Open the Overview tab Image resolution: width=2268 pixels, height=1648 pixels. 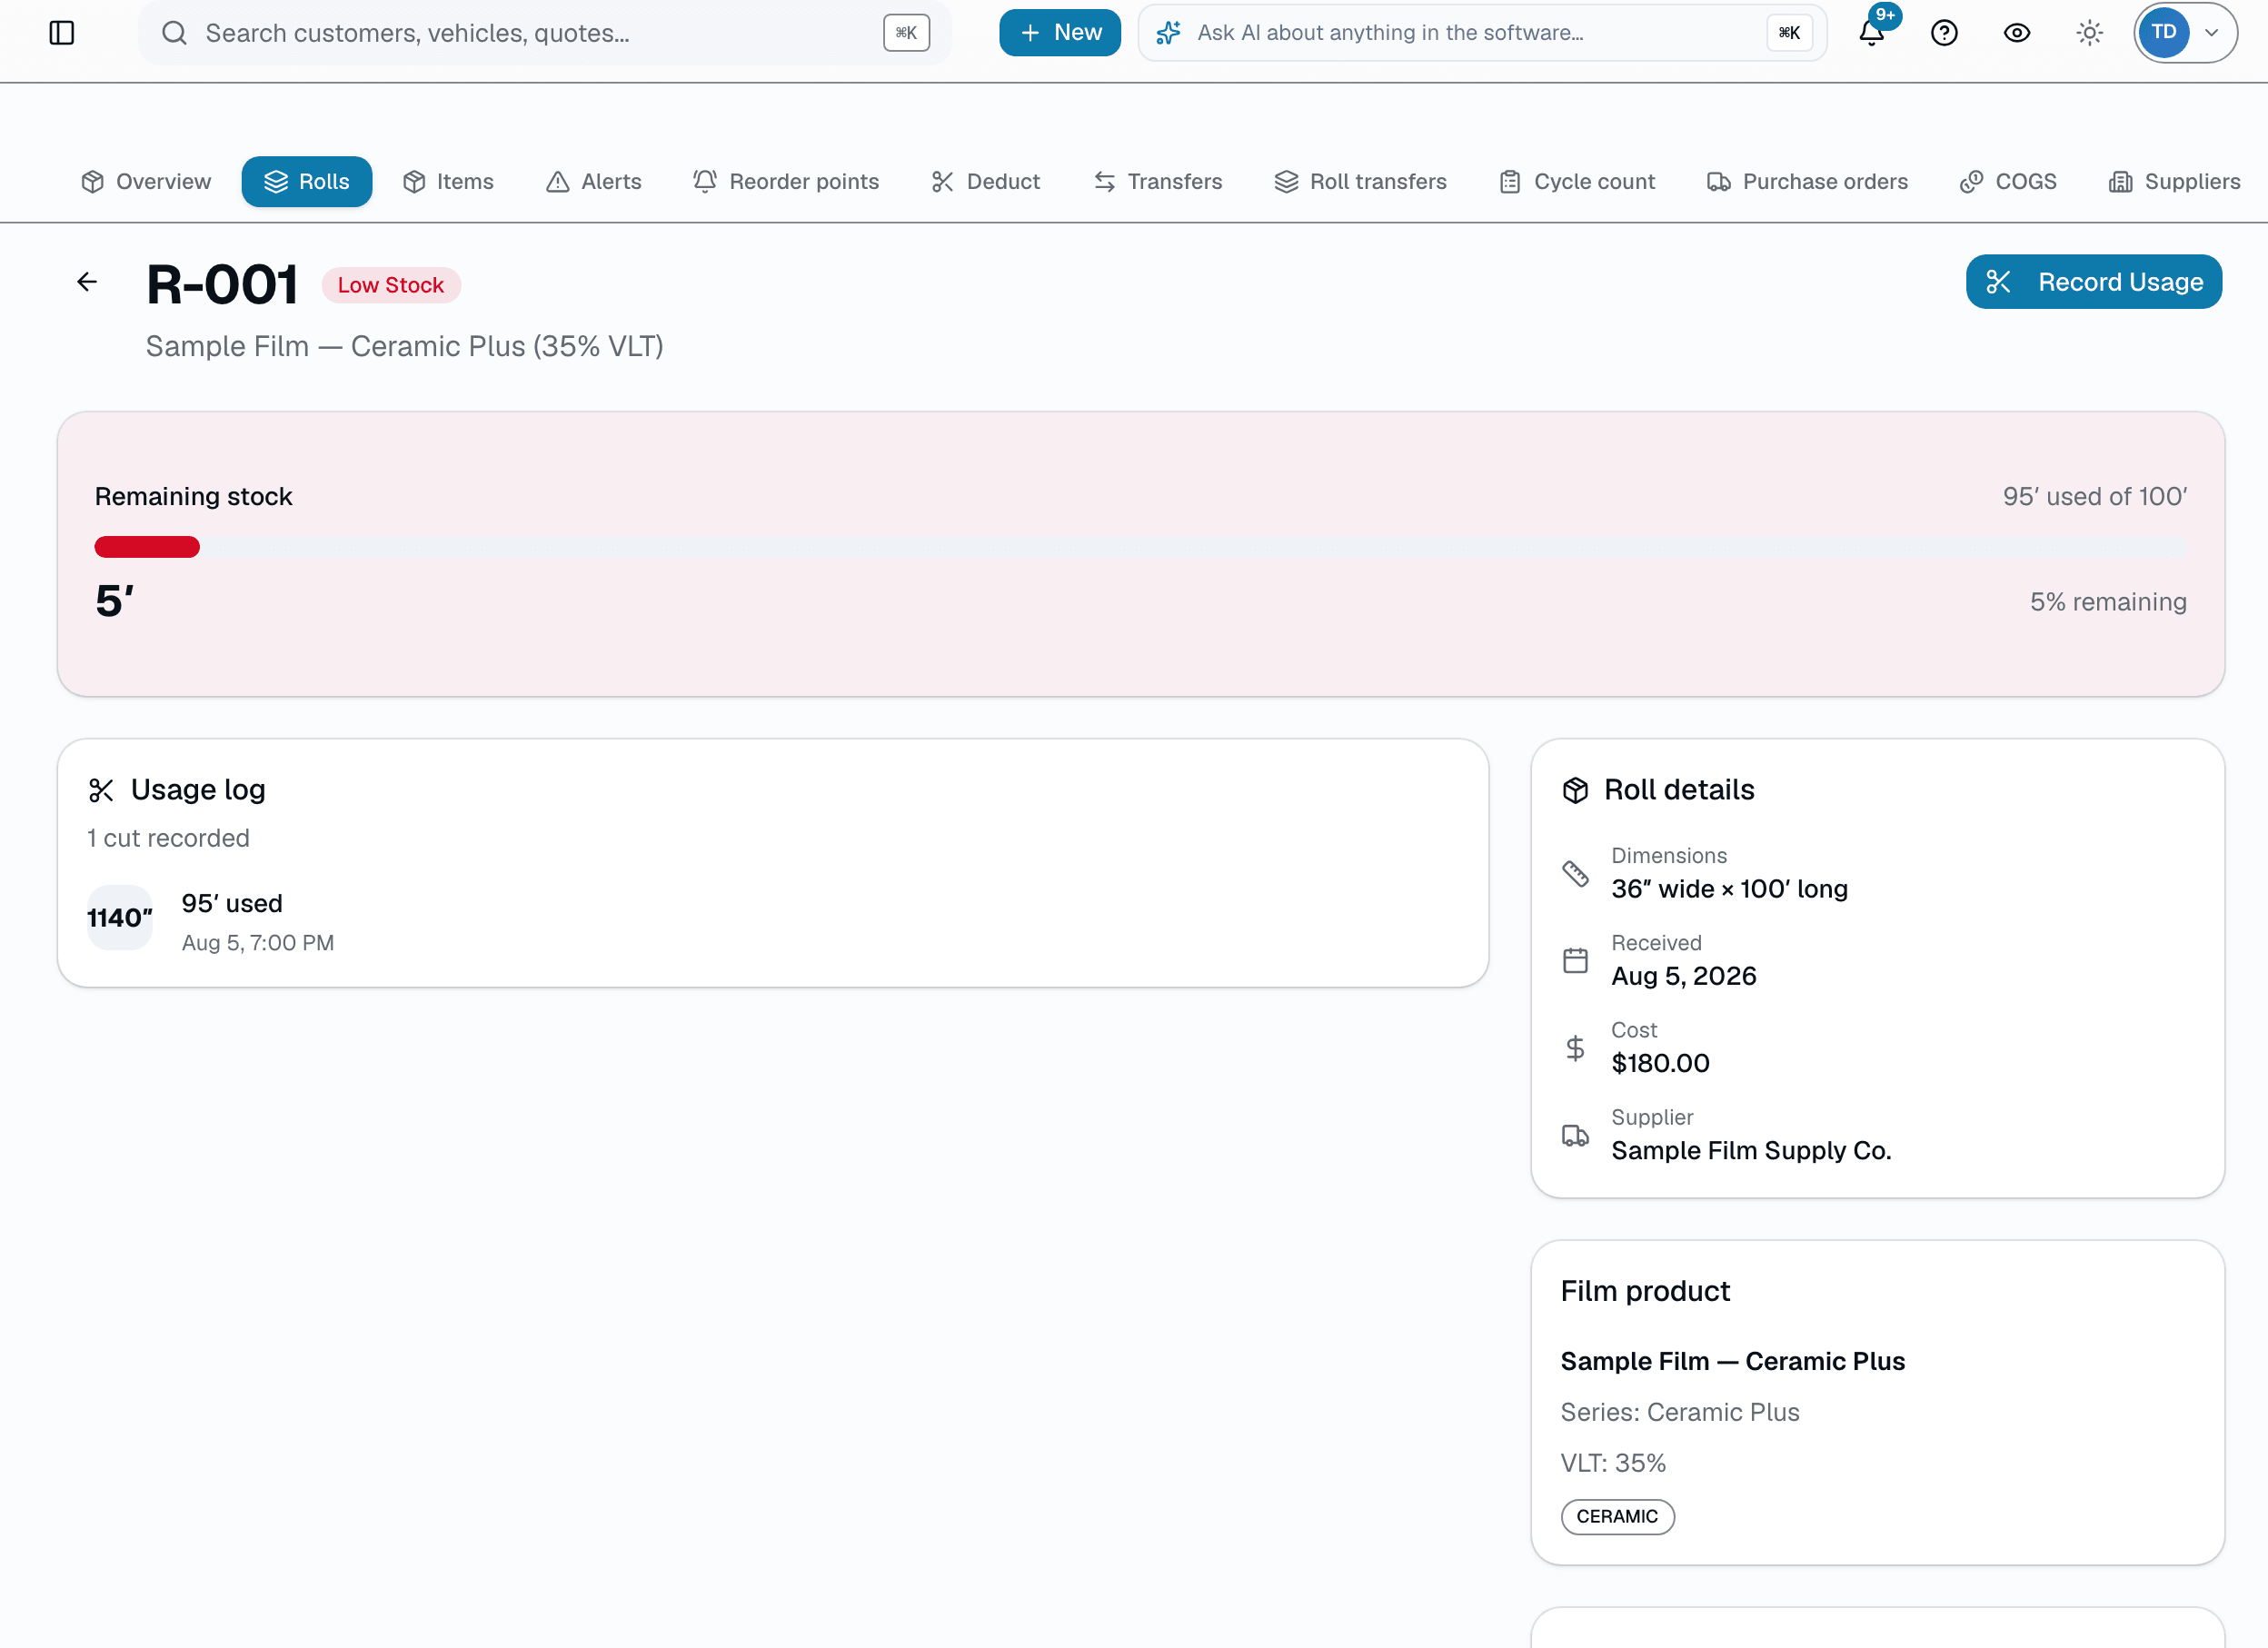click(146, 182)
